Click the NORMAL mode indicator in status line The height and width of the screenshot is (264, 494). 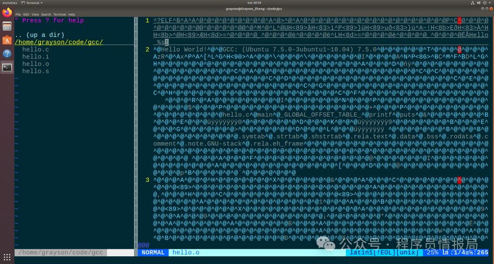pos(153,253)
